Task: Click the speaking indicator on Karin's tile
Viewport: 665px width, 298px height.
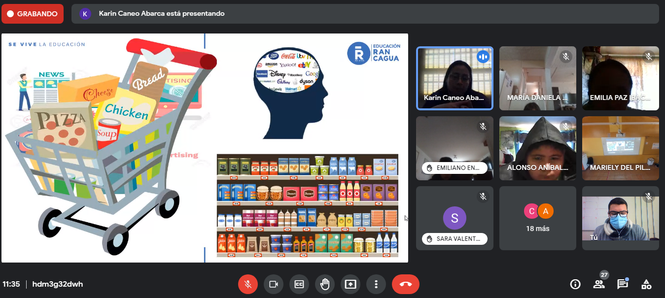Action: 483,57
